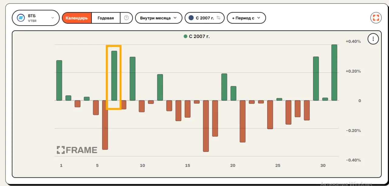Click the red bar for day 17
Screen dimensions: 389x186
click(x=206, y=126)
